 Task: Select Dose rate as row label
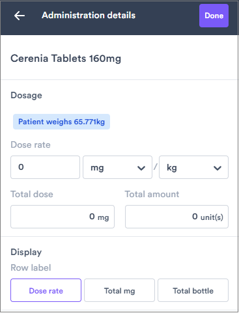tap(46, 290)
